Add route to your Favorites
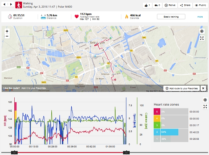Image resolution: width=209 pixels, height=155 pixels. 181,88
